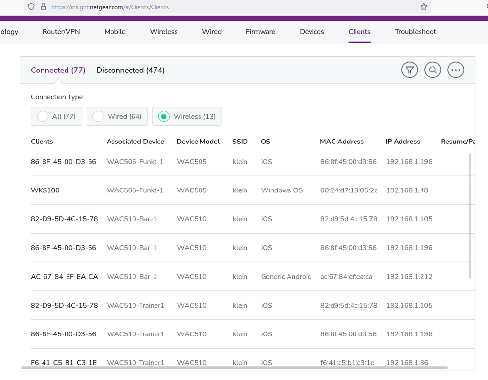Sort by MAC Address column header

click(341, 142)
